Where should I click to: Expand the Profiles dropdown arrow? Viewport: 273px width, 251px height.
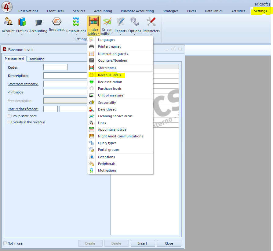22,35
